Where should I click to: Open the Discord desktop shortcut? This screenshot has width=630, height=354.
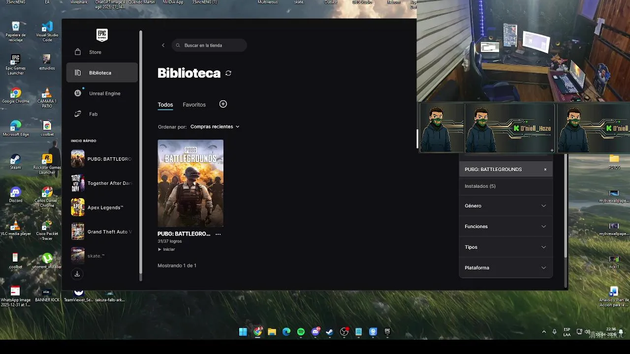coord(16,195)
